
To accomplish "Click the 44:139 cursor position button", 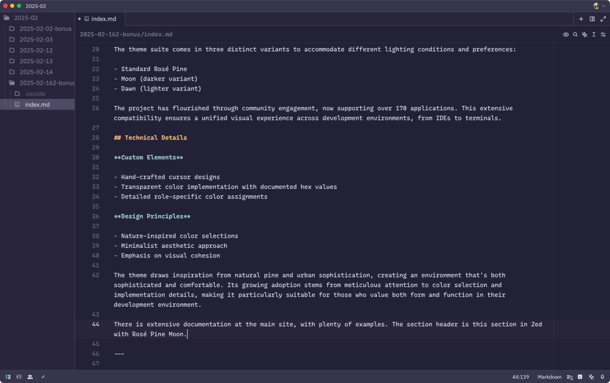I will 520,376.
